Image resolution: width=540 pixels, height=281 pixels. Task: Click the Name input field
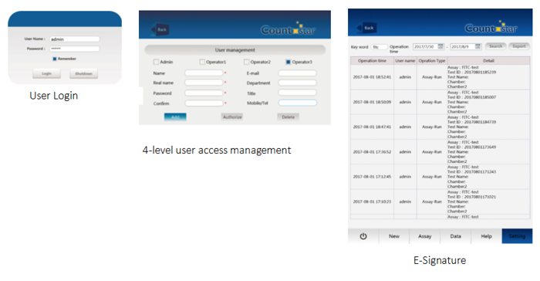[x=204, y=73]
